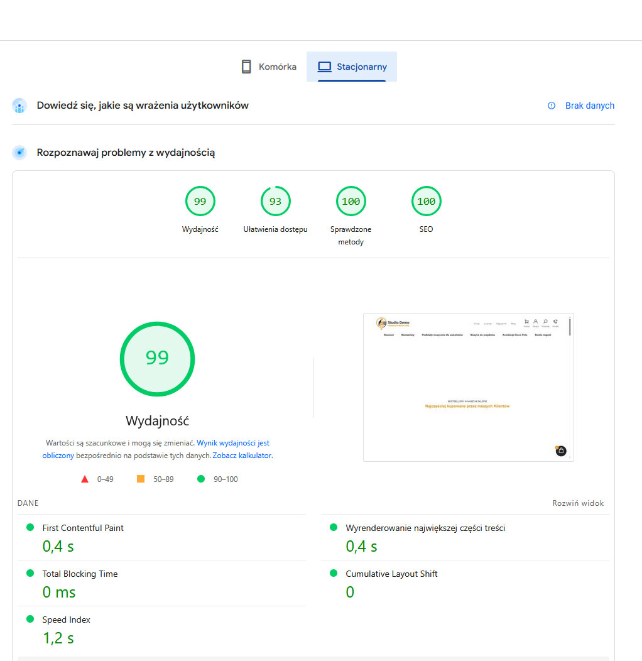Click the performance radar icon near Rozpoznawaj problemy

tap(19, 152)
